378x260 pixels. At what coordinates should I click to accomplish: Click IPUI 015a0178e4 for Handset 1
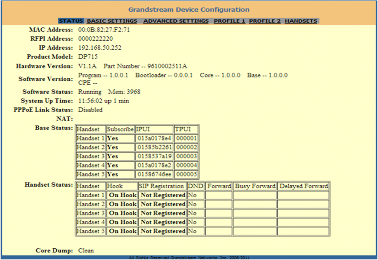(155, 138)
